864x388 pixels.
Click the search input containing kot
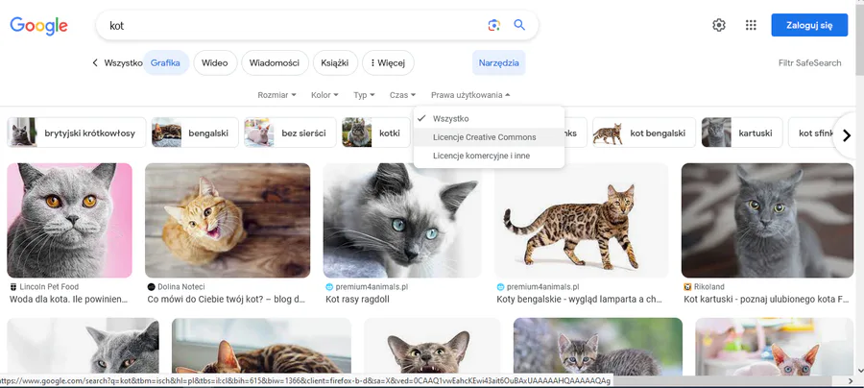[x=288, y=26]
